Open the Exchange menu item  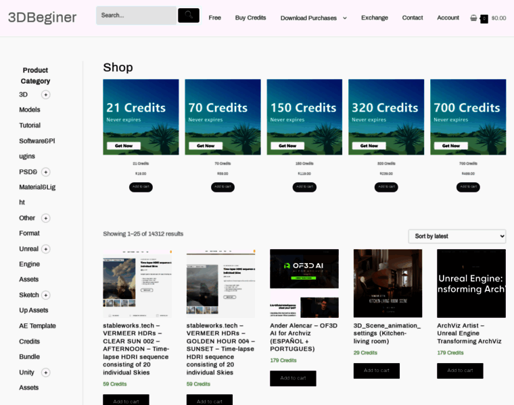point(375,18)
